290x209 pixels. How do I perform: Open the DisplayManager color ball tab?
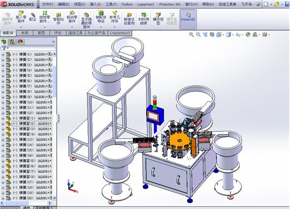click(20, 42)
